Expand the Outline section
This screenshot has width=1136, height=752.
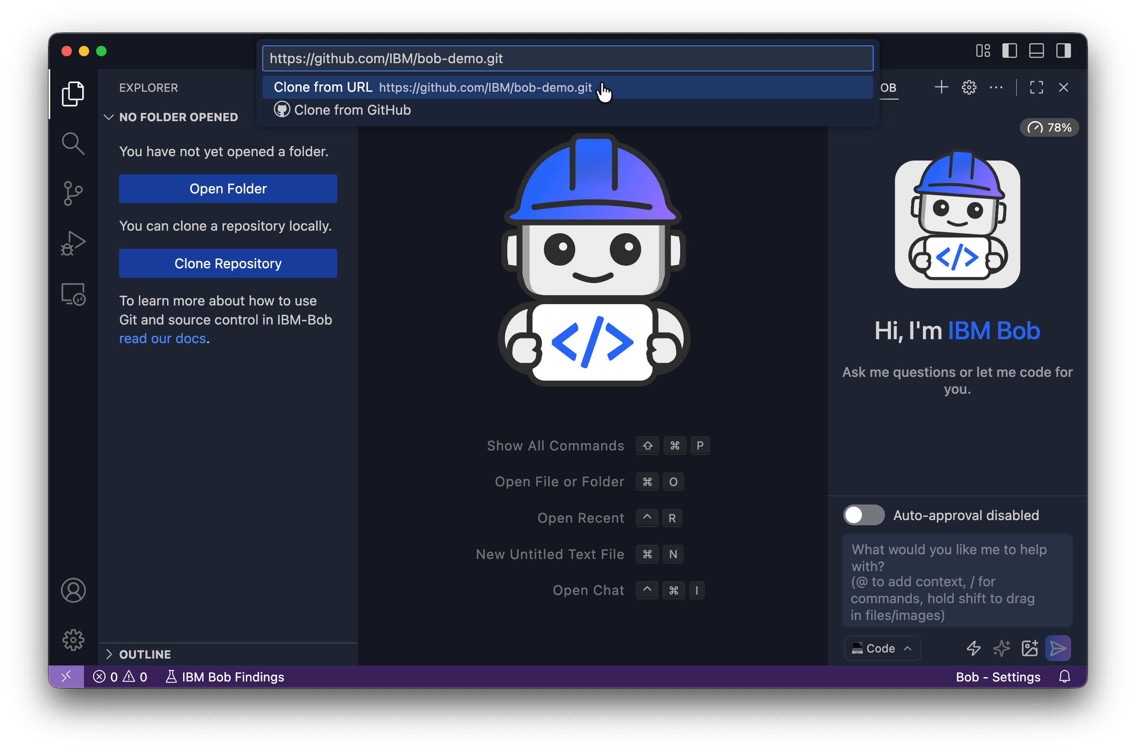click(x=145, y=654)
